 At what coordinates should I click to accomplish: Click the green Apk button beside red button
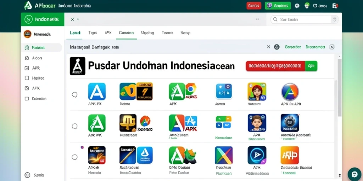pos(311,66)
